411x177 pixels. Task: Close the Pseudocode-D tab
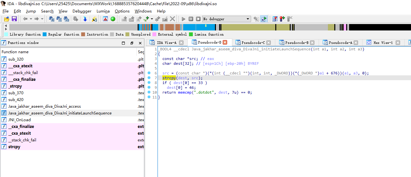[225, 42]
